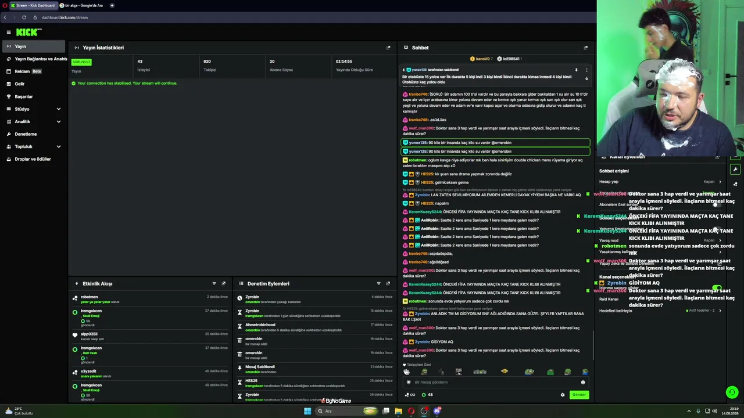Viewport: 744px width, 418px height.
Task: Open the Yayın sidebar item
Action: coord(34,46)
